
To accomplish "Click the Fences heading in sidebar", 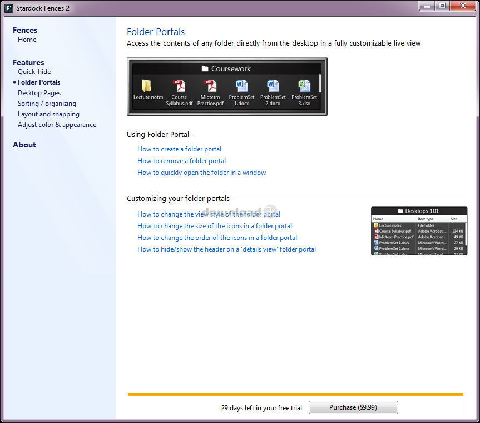I will [25, 30].
